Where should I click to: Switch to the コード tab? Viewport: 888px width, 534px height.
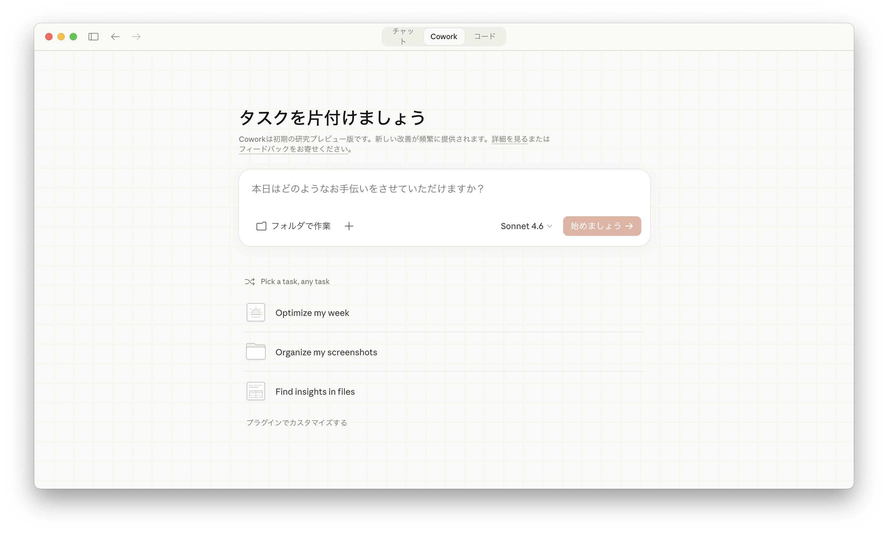[485, 36]
